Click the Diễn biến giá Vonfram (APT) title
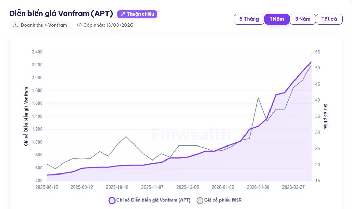 (x=61, y=14)
